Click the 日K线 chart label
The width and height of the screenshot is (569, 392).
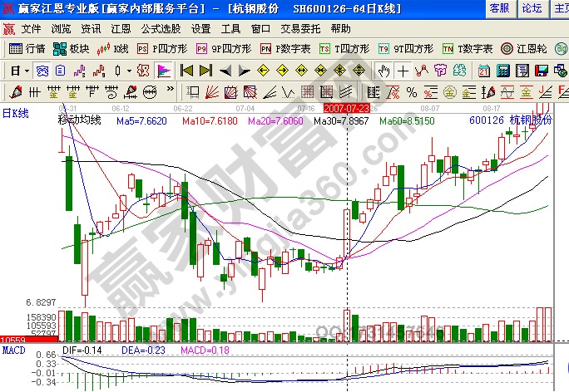15,112
